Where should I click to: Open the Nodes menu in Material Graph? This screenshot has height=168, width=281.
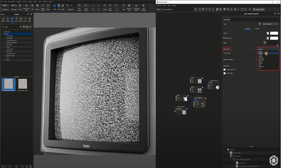pos(164,5)
